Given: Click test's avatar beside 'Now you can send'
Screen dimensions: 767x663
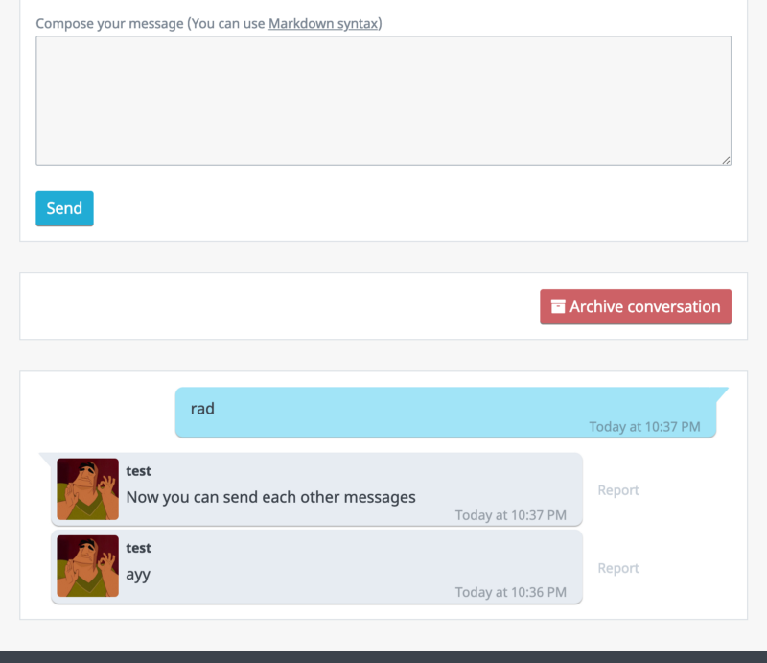Looking at the screenshot, I should tap(87, 488).
